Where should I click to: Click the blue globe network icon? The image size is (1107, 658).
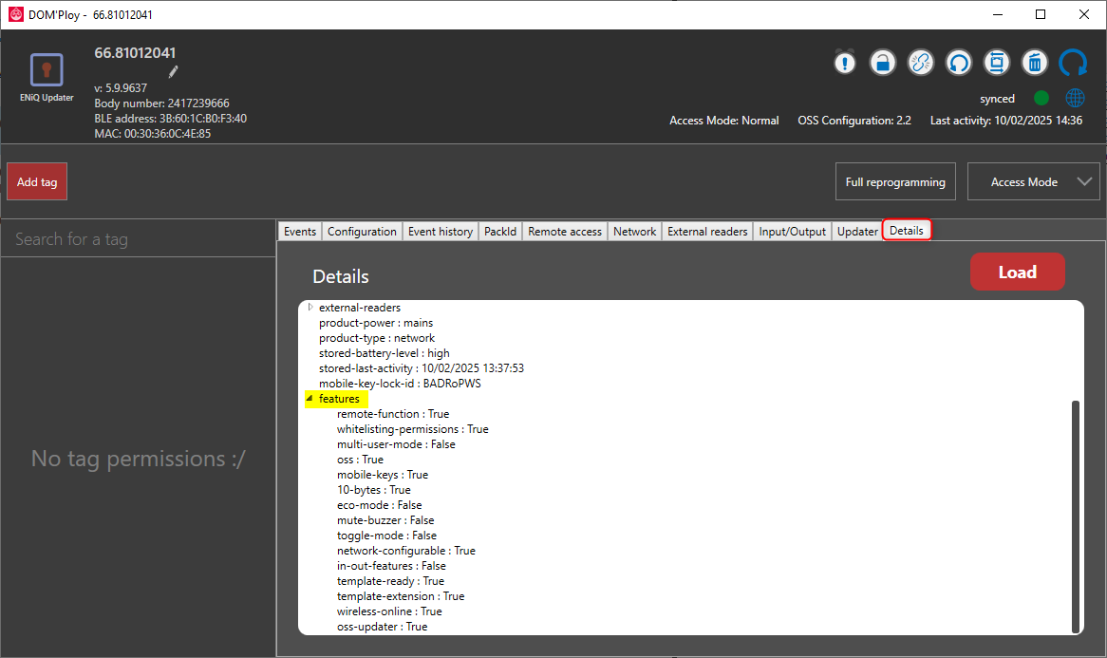(1076, 98)
